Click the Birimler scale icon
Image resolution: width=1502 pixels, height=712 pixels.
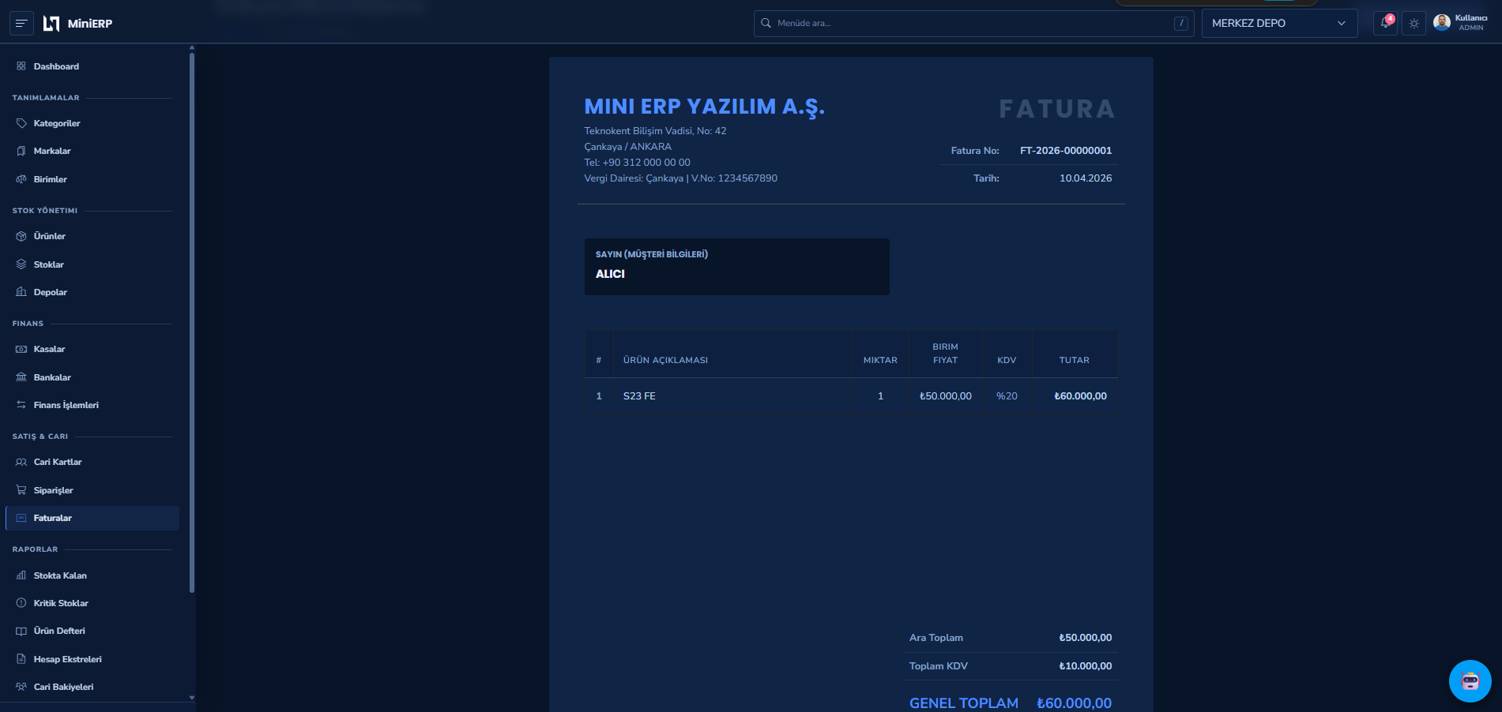(21, 179)
